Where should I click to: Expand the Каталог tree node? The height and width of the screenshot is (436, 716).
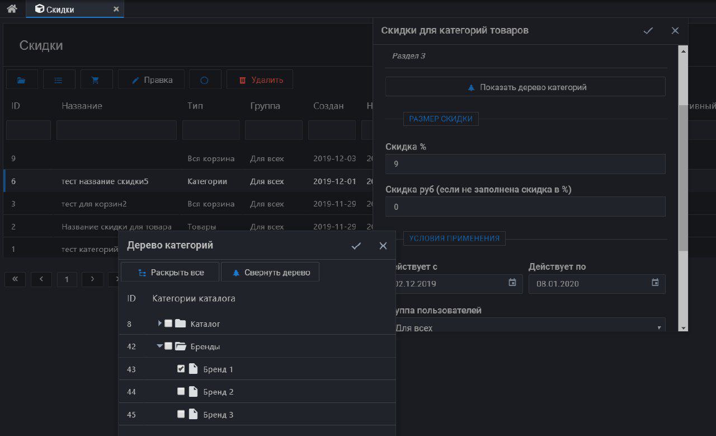coord(160,324)
